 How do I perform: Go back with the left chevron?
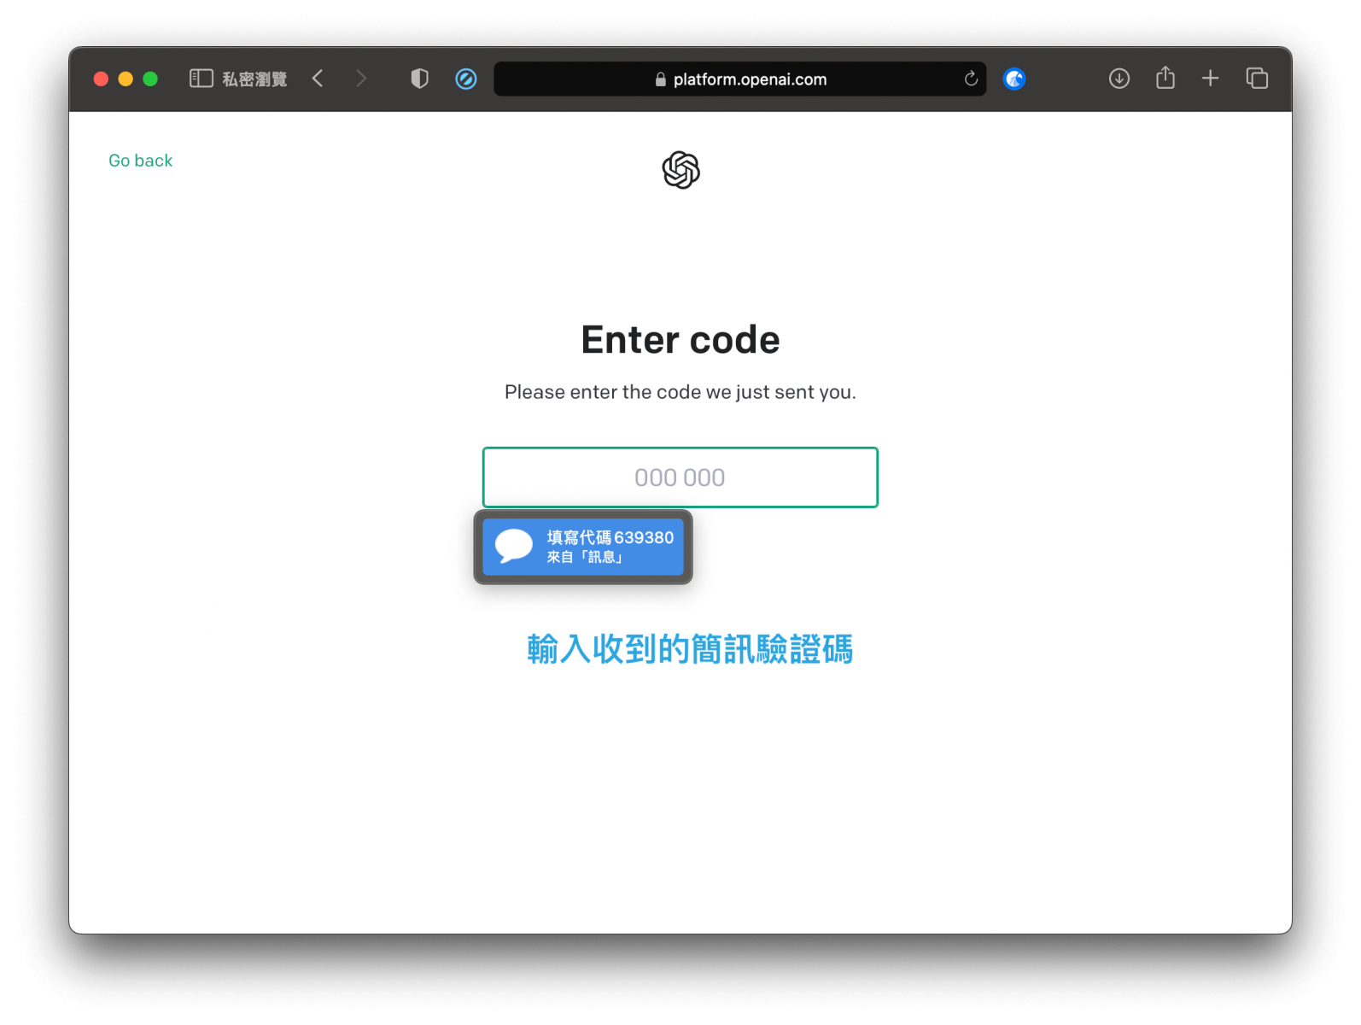coord(318,79)
